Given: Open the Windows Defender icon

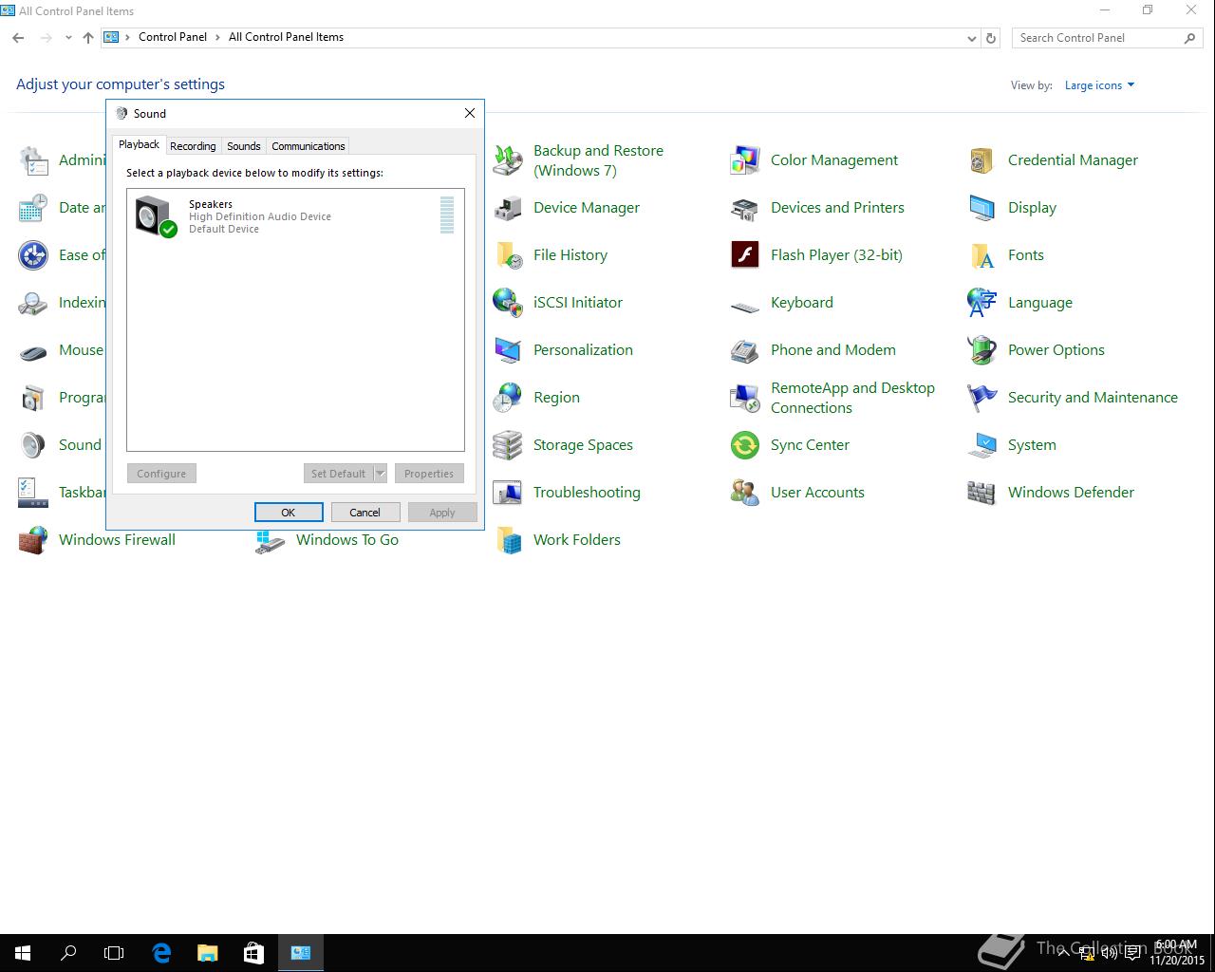Looking at the screenshot, I should pos(982,493).
